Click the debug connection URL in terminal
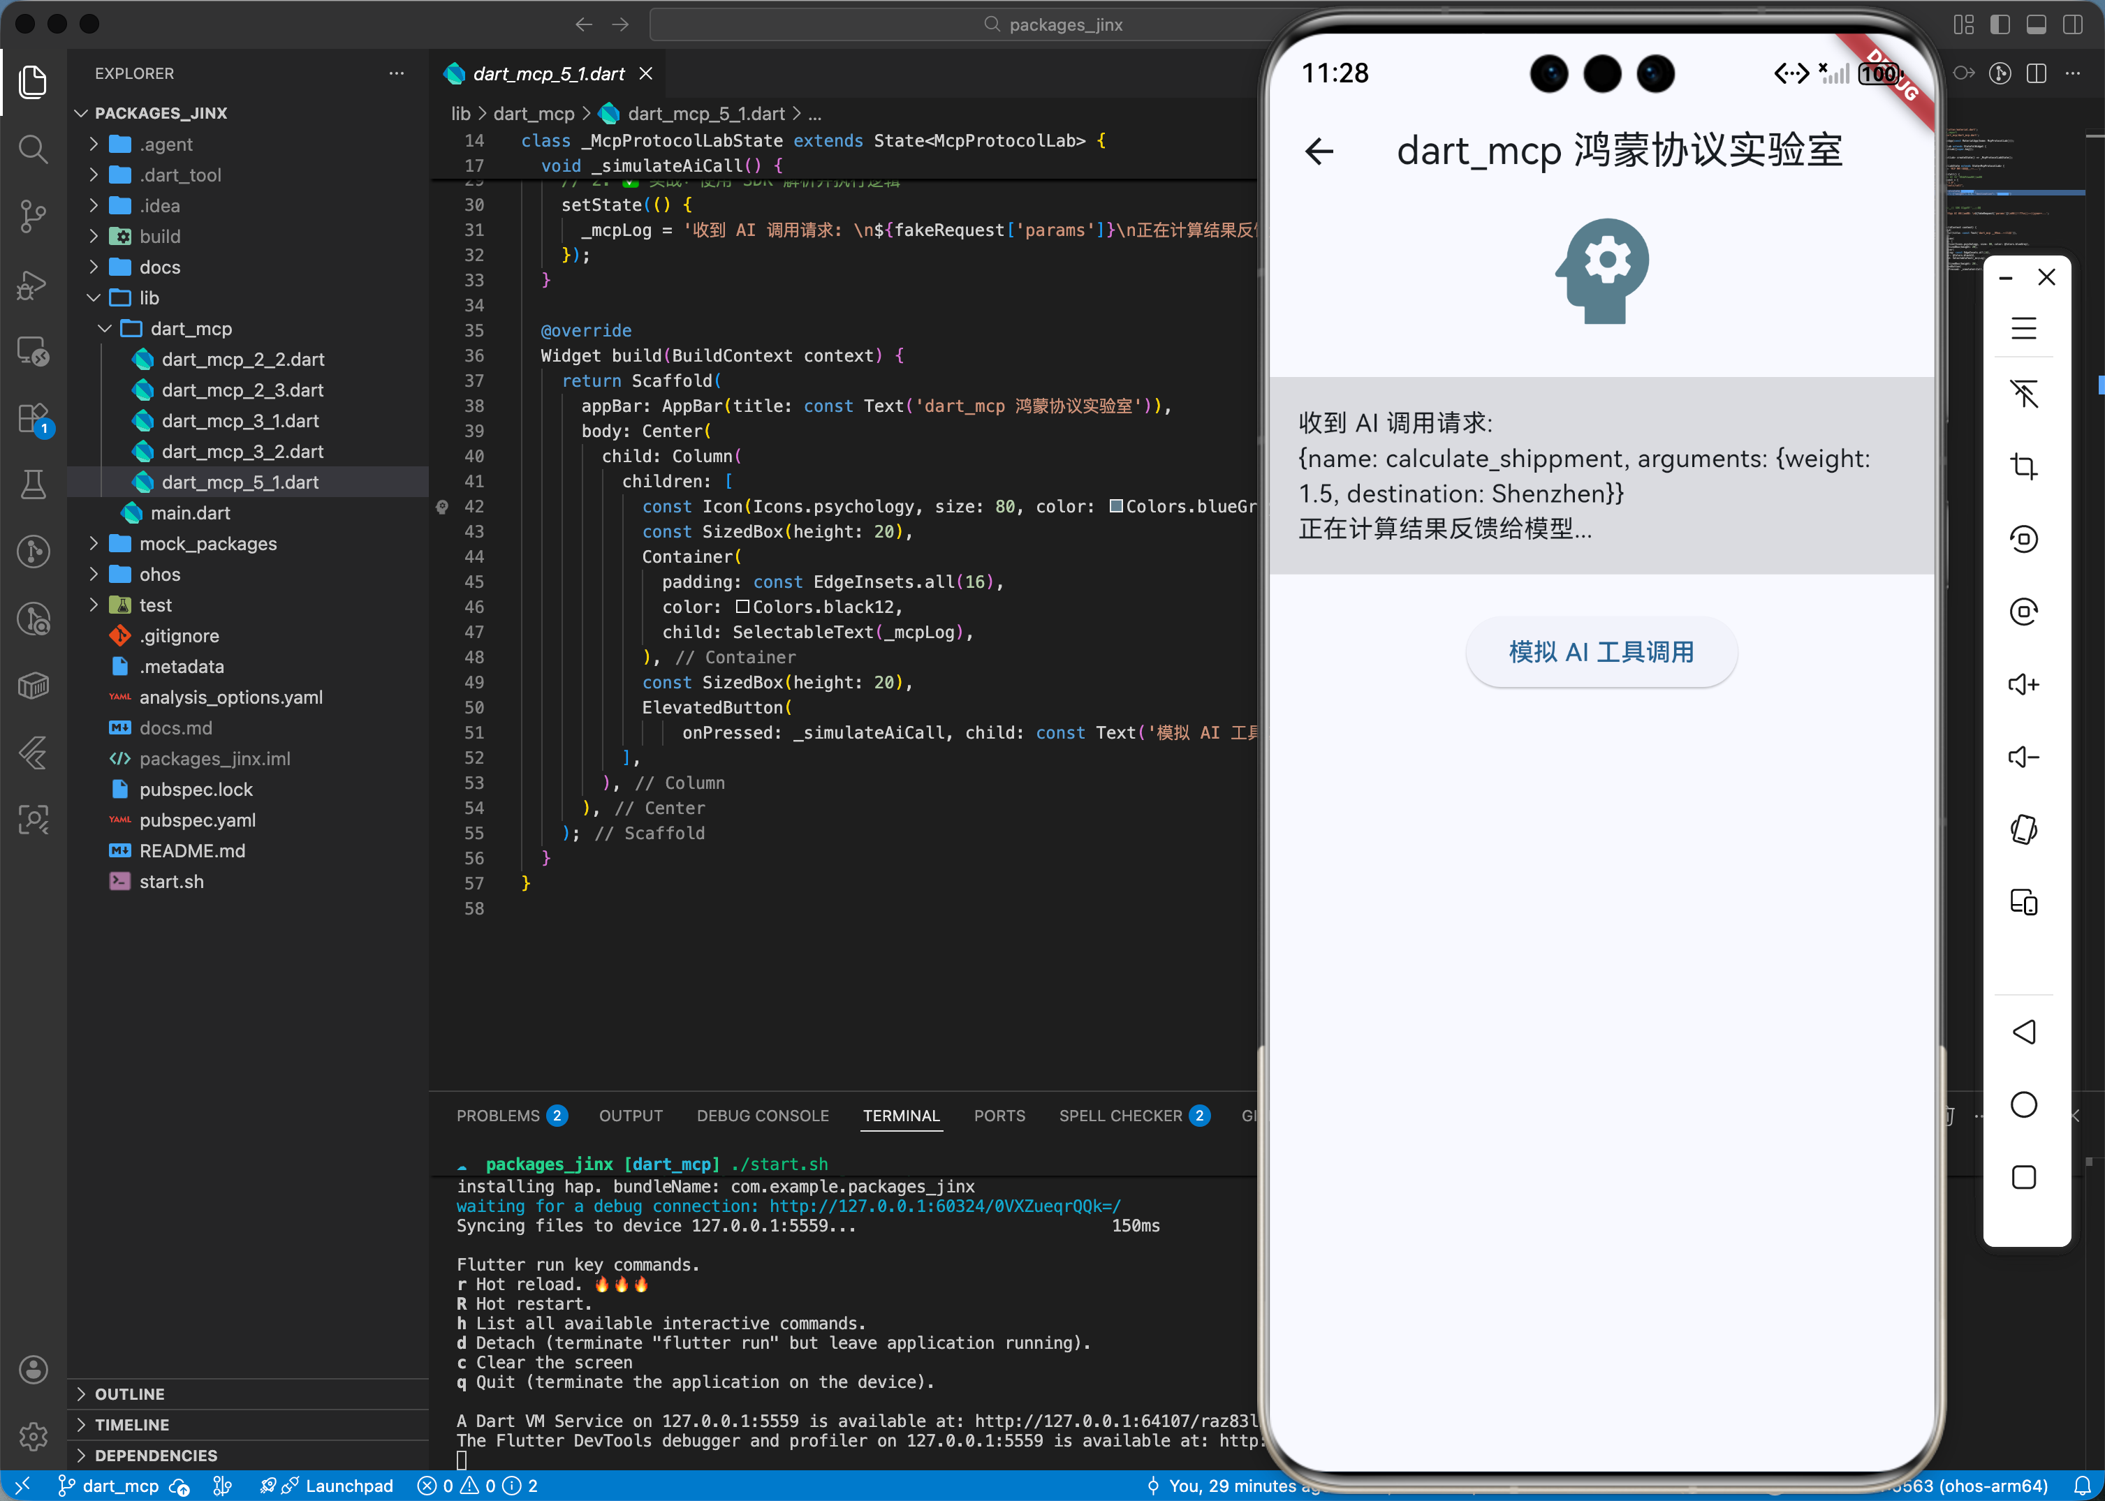This screenshot has height=1501, width=2105. (x=944, y=1206)
